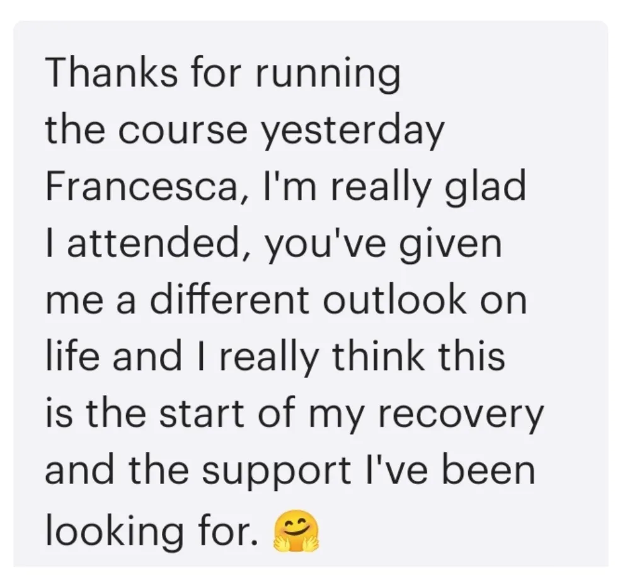The image size is (620, 576).
Task: Click the word 'life' in message
Action: coord(72,356)
